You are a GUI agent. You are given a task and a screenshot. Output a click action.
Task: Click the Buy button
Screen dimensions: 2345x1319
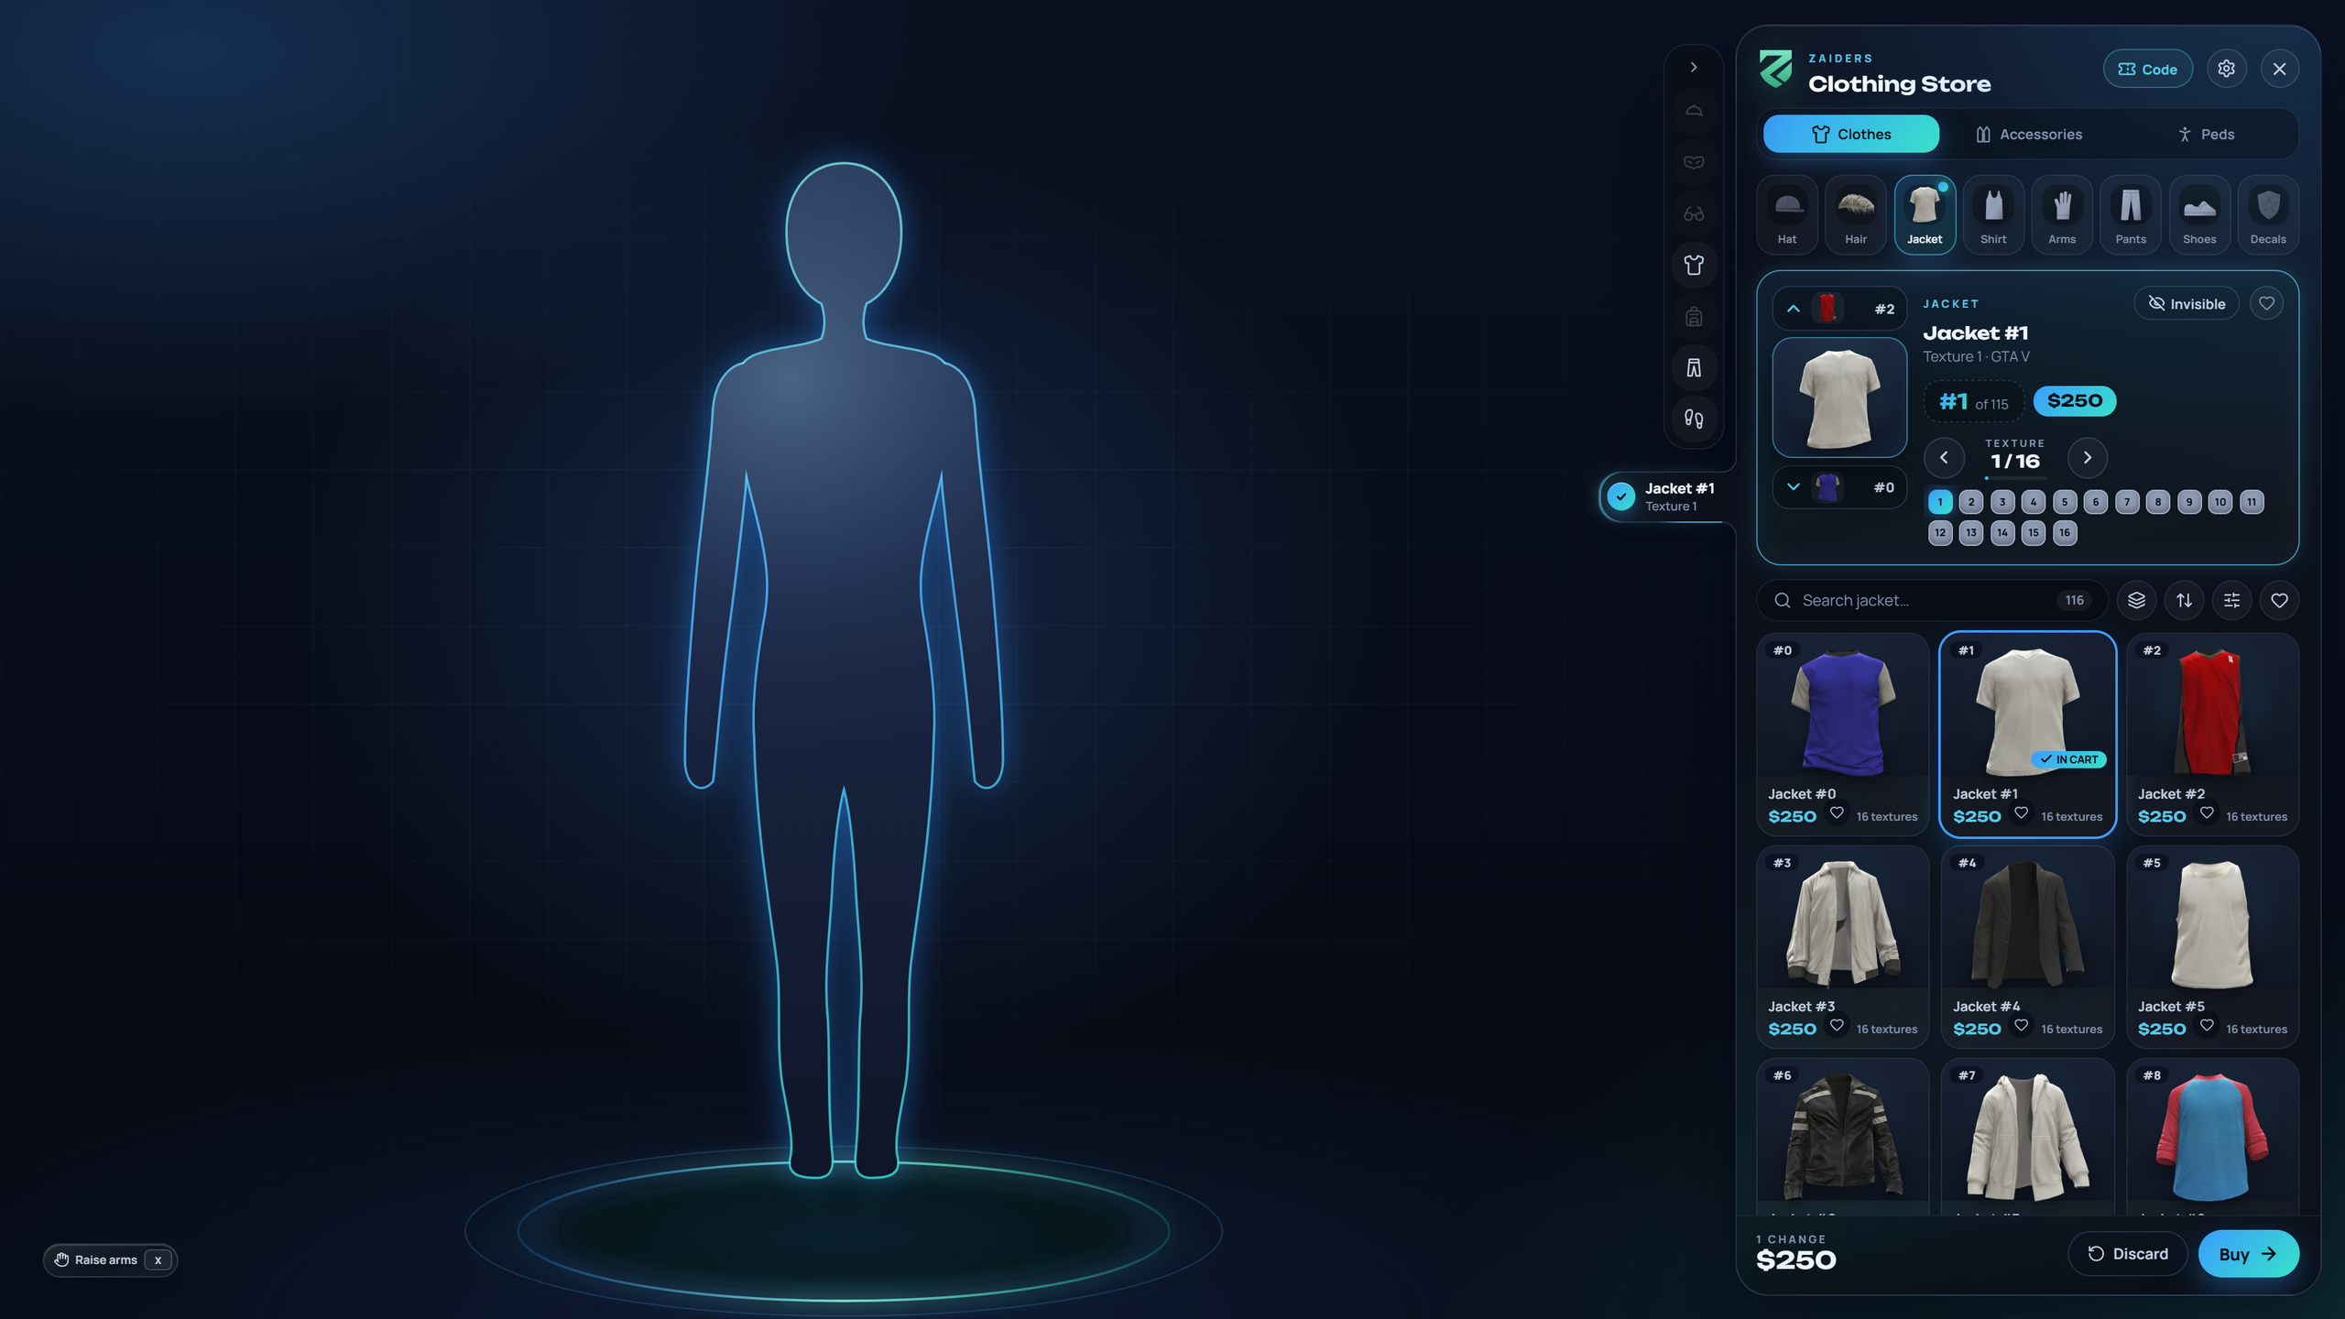(x=2248, y=1254)
